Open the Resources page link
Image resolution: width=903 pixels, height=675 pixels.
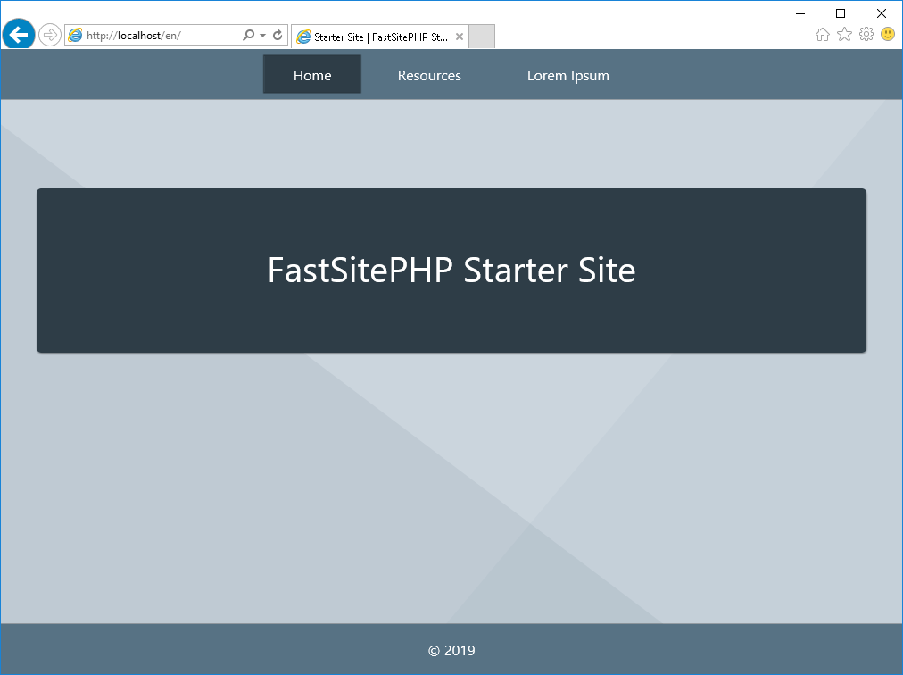point(429,76)
